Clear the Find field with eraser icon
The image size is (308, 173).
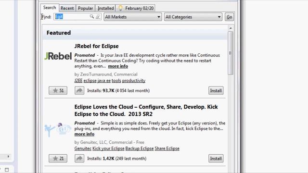pos(98,17)
